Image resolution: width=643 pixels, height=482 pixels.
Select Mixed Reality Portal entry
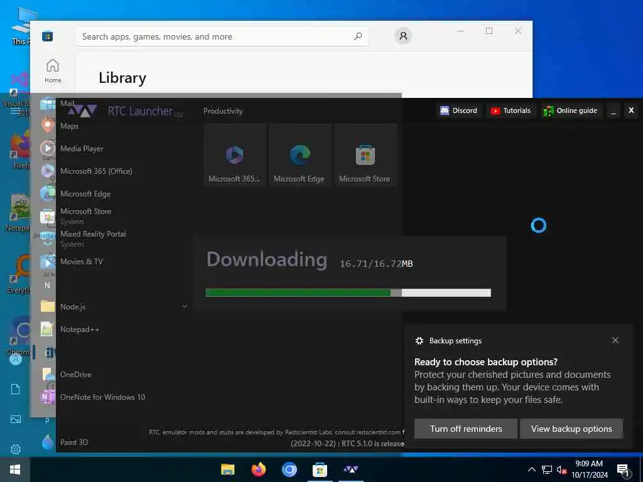93,238
